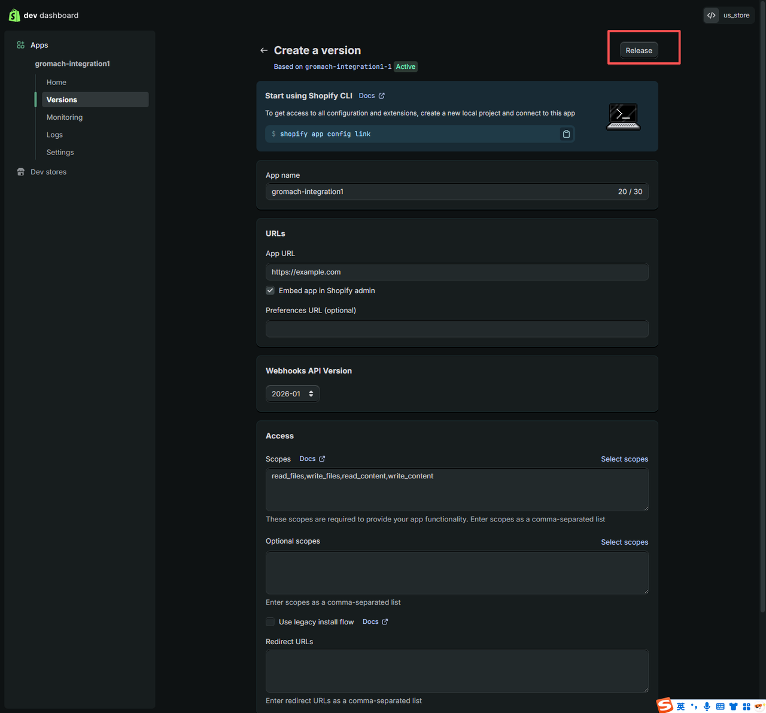Screen dimensions: 766x713
Task: Go to Monitoring in the sidebar
Action: coord(65,117)
